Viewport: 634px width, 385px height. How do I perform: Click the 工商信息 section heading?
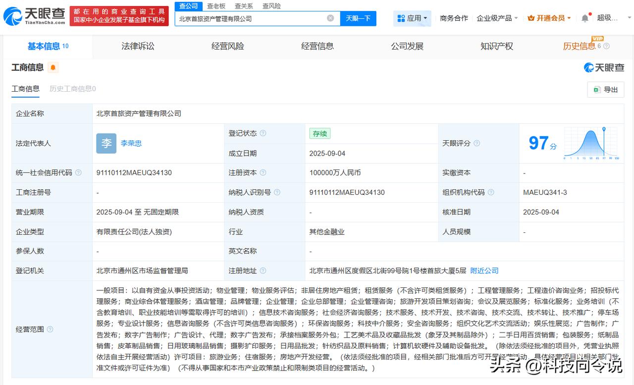click(x=28, y=67)
